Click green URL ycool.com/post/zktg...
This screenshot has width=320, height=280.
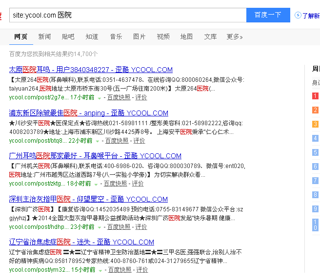coord(37,184)
